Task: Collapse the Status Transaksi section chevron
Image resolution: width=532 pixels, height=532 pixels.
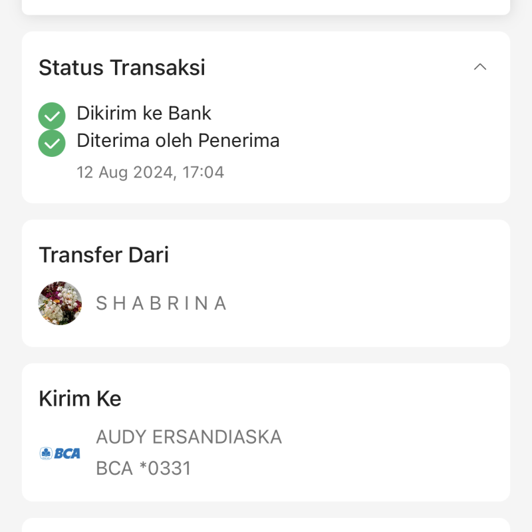Action: click(x=479, y=67)
